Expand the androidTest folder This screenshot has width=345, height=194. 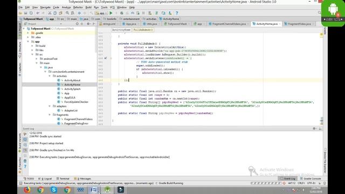[37, 59]
